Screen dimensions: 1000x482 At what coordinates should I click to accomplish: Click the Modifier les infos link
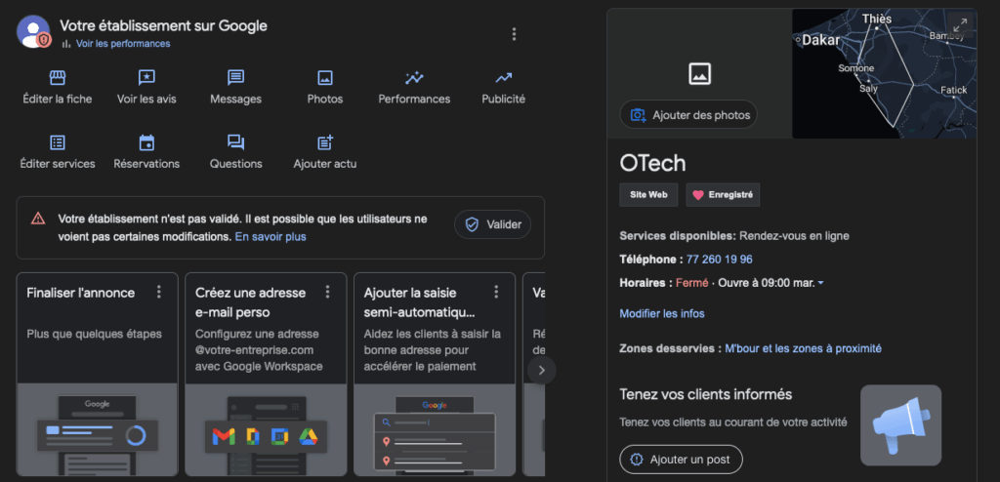[662, 313]
